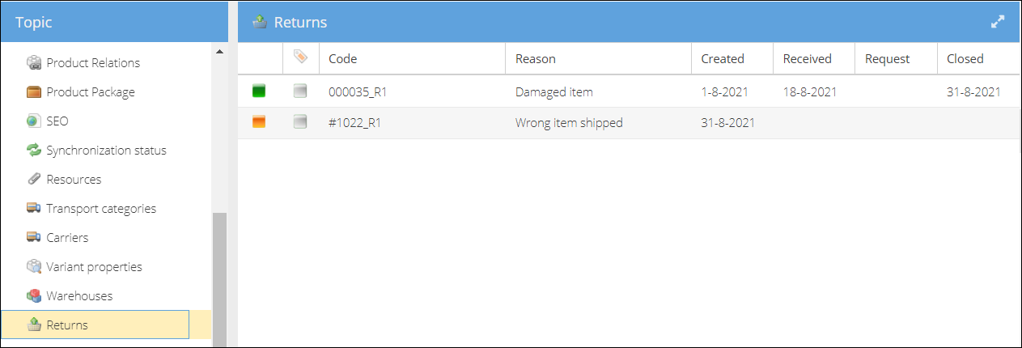This screenshot has width=1022, height=348.
Task: Click the Transport categories truck icon
Action: pos(34,209)
